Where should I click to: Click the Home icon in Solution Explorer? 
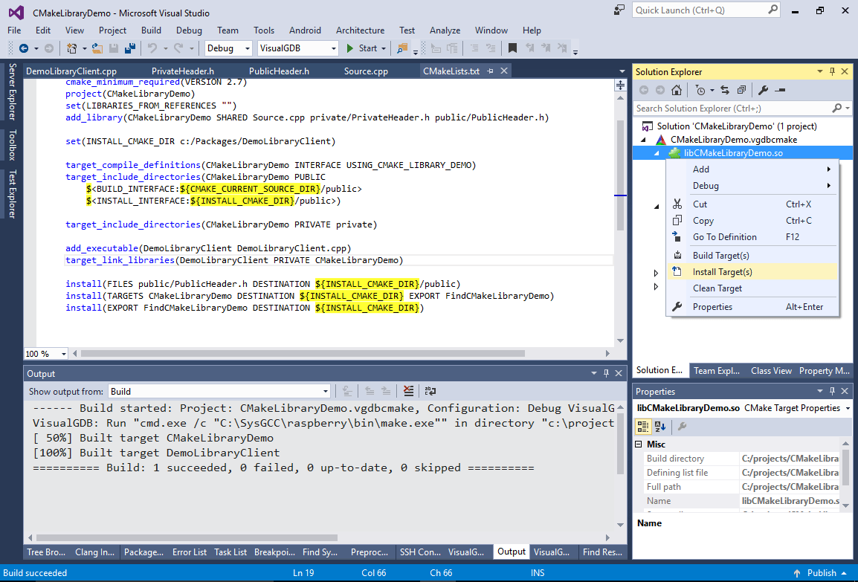(x=677, y=90)
